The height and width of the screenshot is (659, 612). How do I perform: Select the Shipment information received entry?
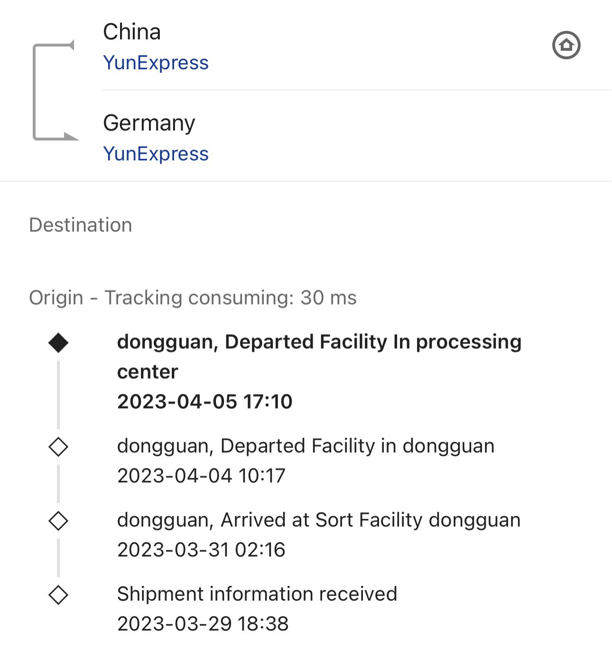pos(257,594)
